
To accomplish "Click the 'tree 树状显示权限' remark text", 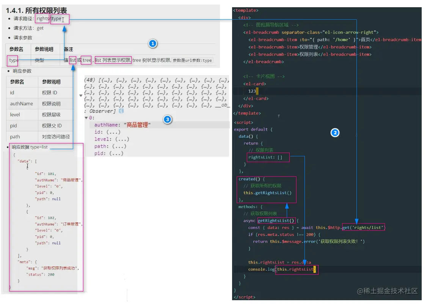I will [151, 60].
